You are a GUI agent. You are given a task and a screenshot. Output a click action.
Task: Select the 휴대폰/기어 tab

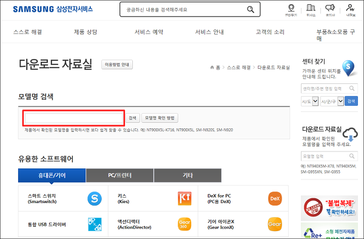(x=52, y=175)
